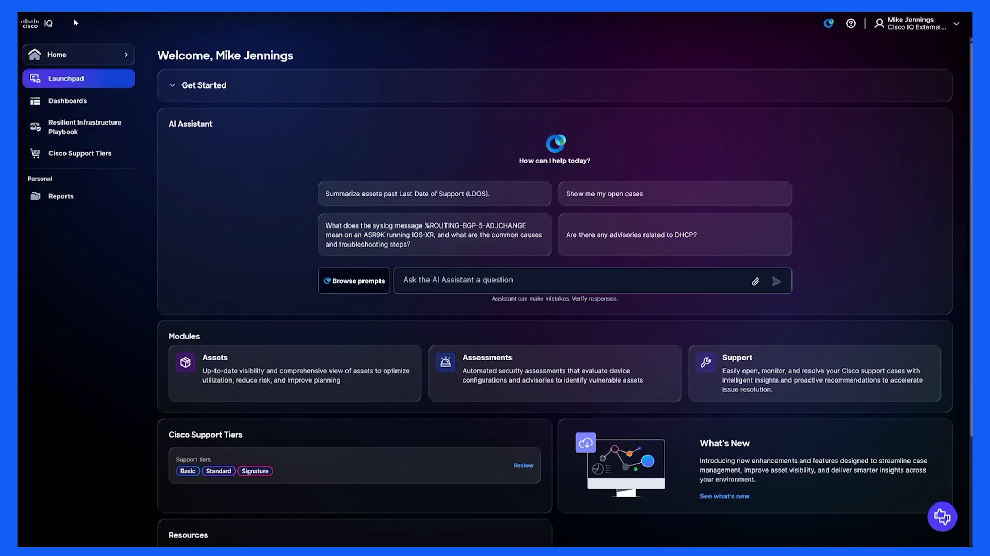This screenshot has width=990, height=556.
Task: Open the help question mark icon
Action: [851, 23]
